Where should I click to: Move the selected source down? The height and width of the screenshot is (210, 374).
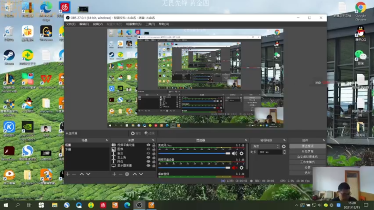click(x=141, y=174)
